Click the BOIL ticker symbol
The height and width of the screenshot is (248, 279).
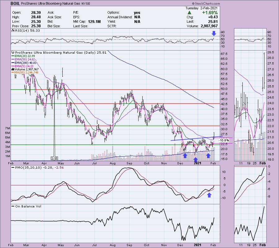click(15, 3)
